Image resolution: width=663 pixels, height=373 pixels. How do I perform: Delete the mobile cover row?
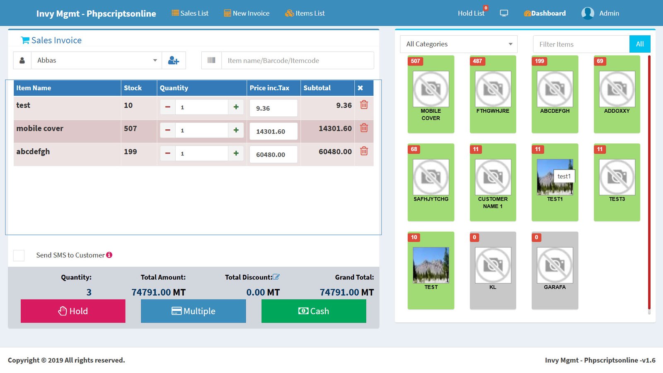point(364,128)
